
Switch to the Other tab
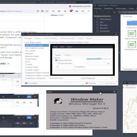click(89, 38)
